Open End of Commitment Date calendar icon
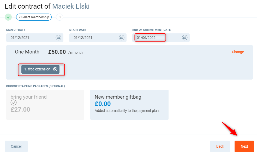257x156 pixels. [185, 38]
